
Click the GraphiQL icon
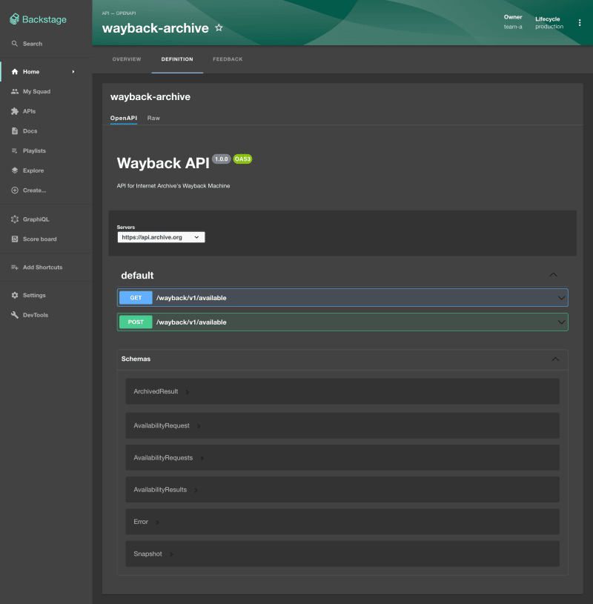(15, 219)
